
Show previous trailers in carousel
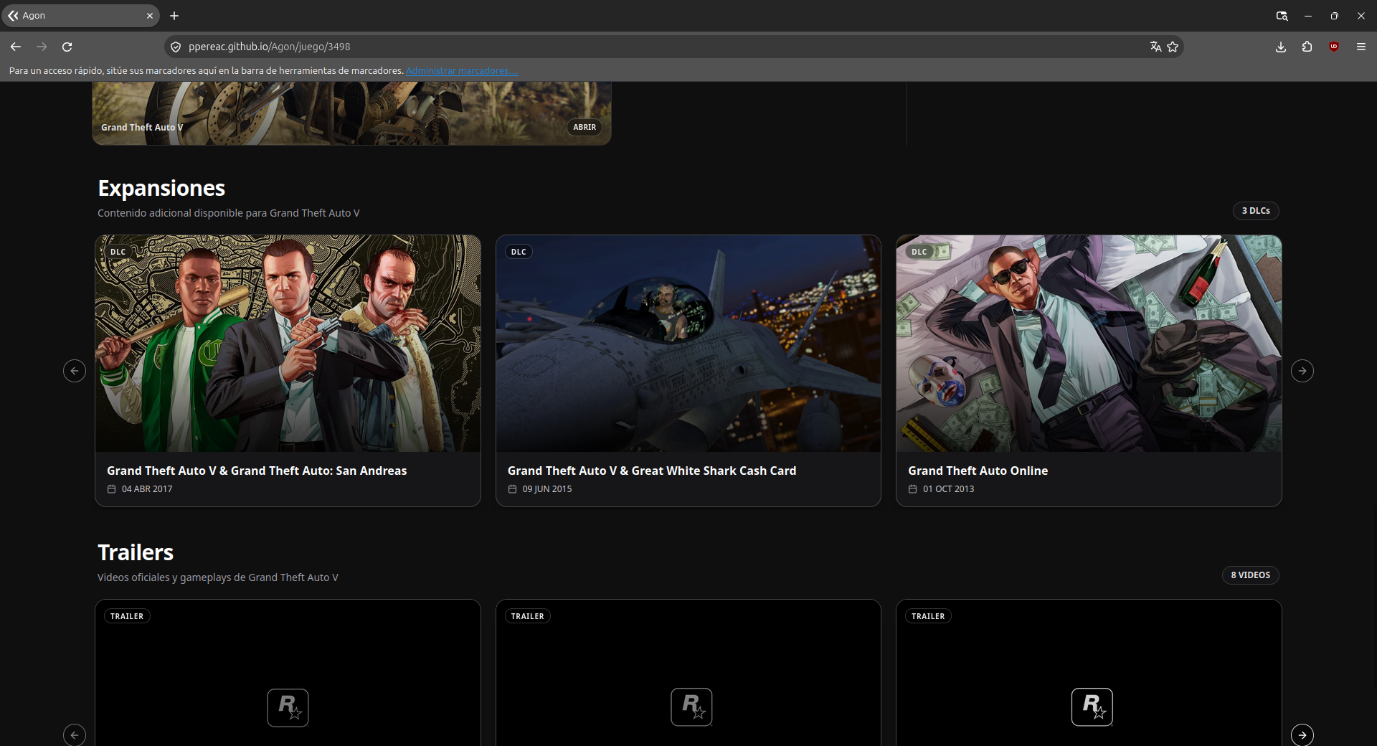(75, 735)
